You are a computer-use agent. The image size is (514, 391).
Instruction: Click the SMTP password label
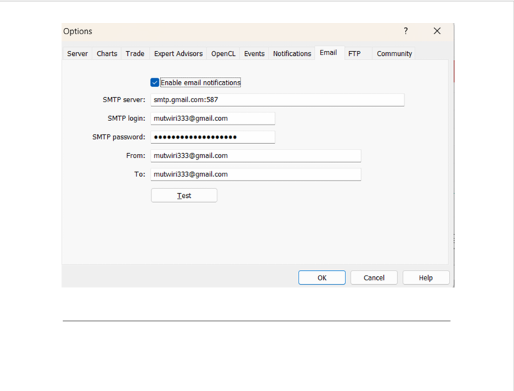point(119,137)
